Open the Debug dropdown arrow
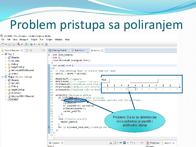This screenshot has height=147, width=196. point(35,44)
